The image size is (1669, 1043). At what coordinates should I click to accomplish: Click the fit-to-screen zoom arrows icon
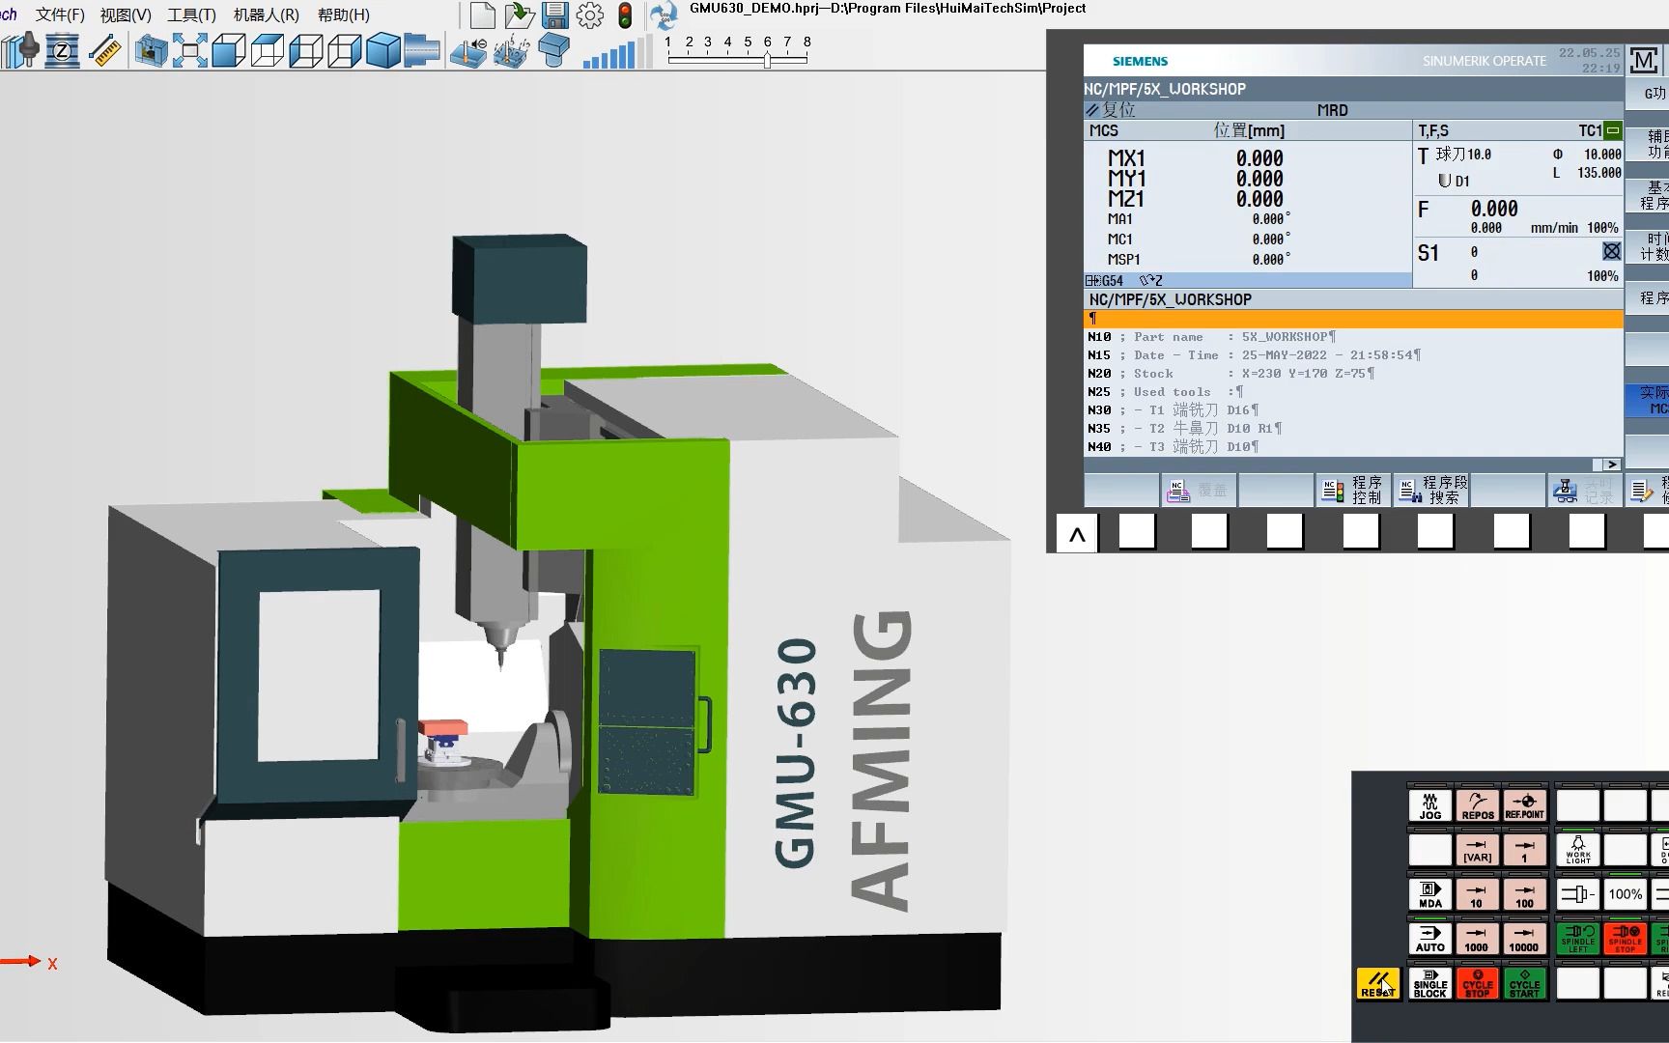tap(189, 50)
